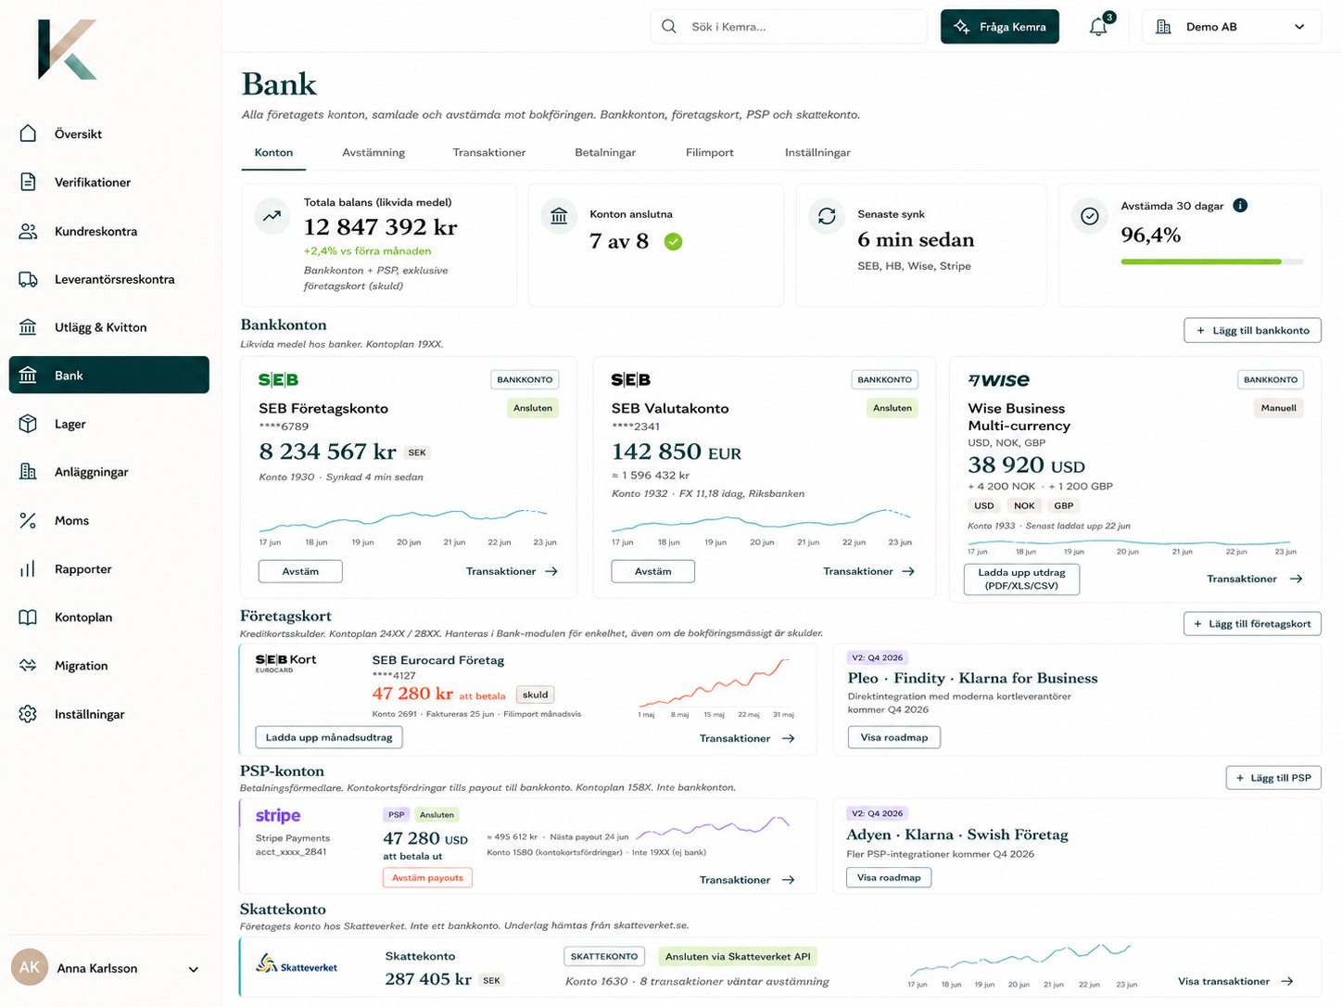Image resolution: width=1342 pixels, height=1007 pixels.
Task: Select the GBP currency chip on Wise card
Action: [1064, 505]
